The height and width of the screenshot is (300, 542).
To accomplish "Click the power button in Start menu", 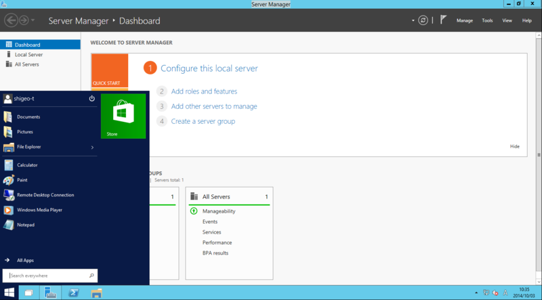I will (91, 98).
